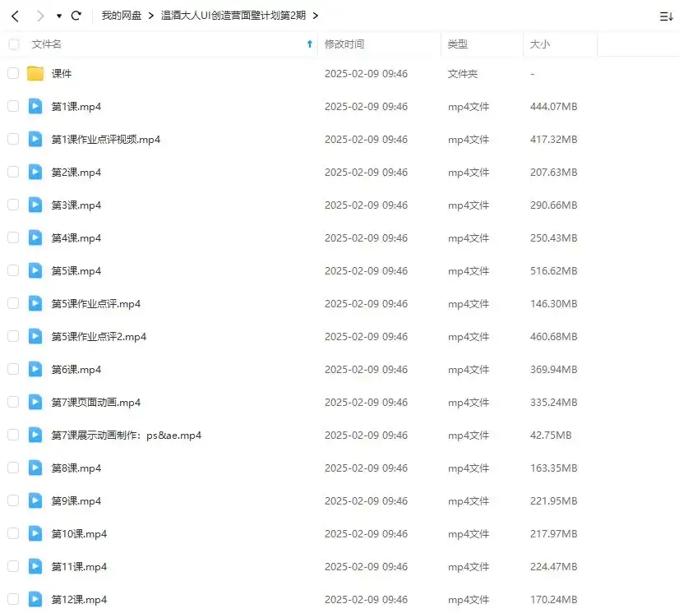
Task: Click the forward navigation arrow
Action: pos(39,15)
